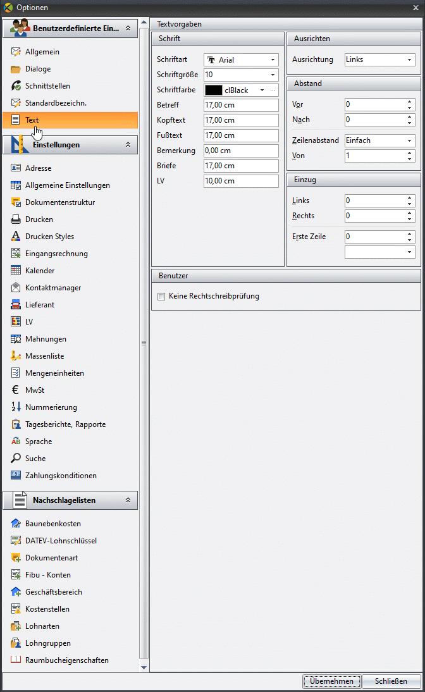Collapse the Benutzerdefinierte Ein... section

[128, 28]
